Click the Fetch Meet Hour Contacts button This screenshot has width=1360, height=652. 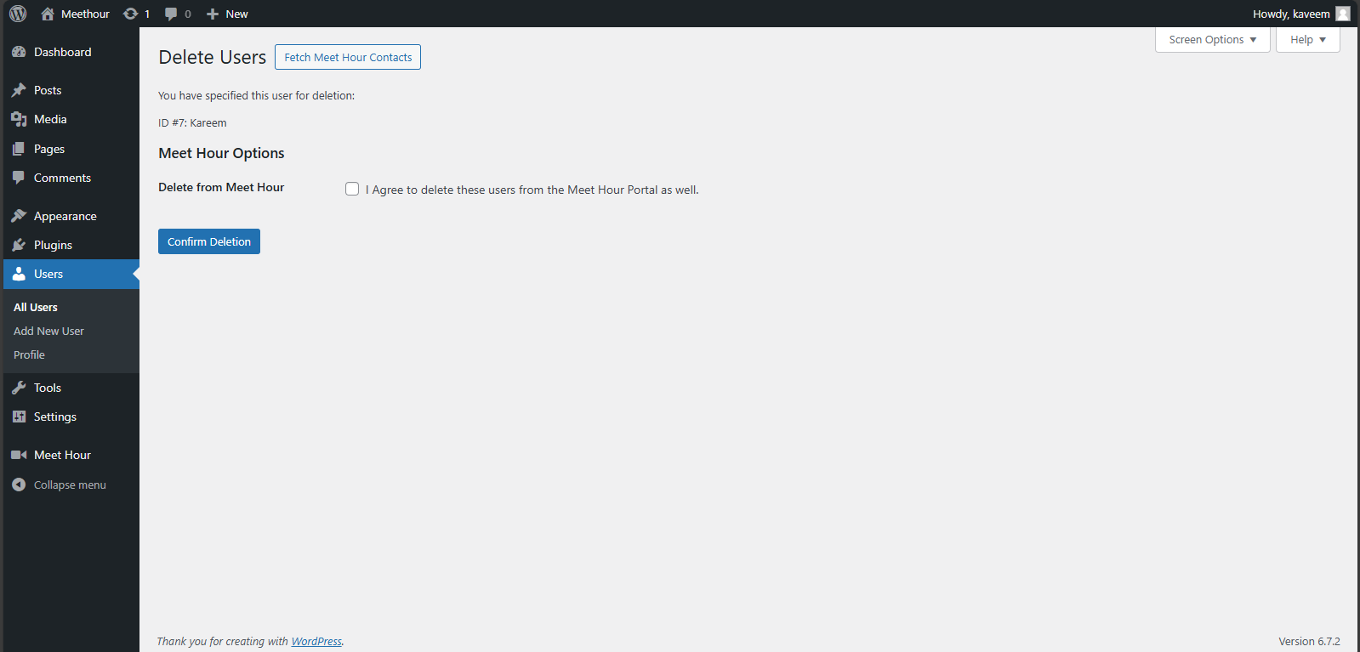tap(348, 57)
